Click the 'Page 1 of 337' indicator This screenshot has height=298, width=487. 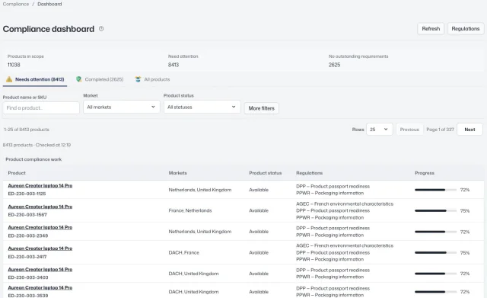(x=440, y=130)
